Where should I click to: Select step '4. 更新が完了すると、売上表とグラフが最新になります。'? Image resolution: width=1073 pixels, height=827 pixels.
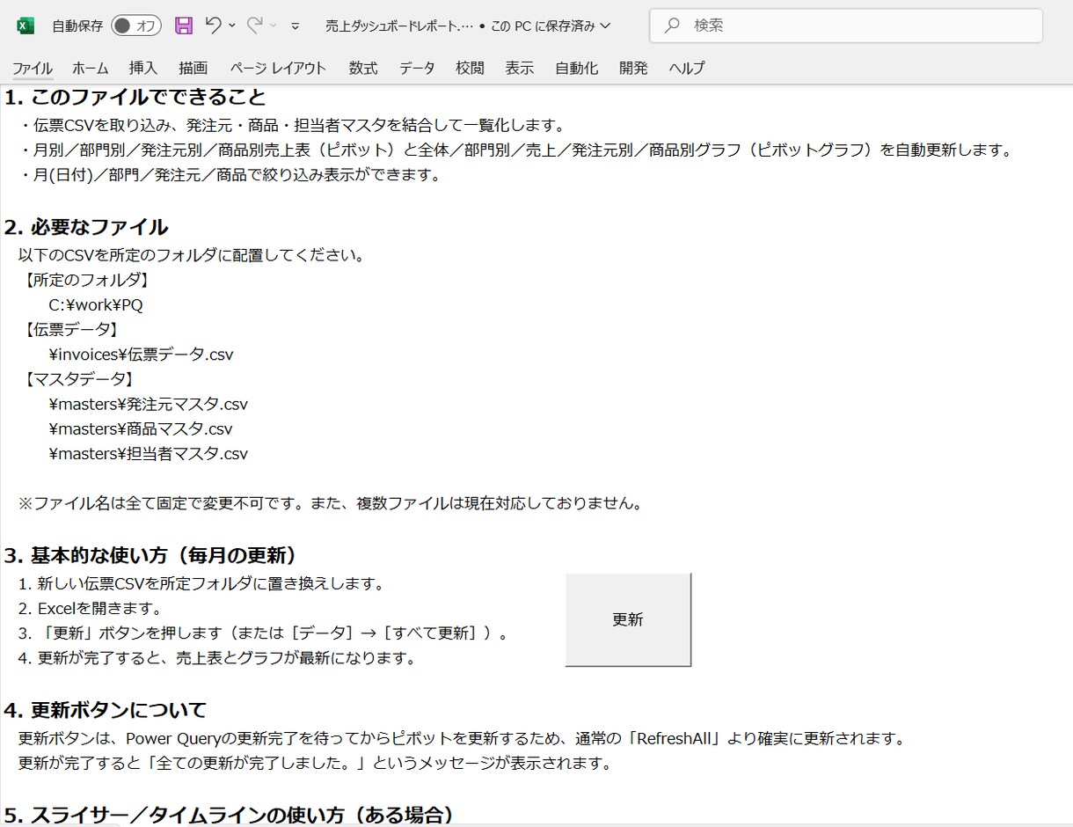216,657
